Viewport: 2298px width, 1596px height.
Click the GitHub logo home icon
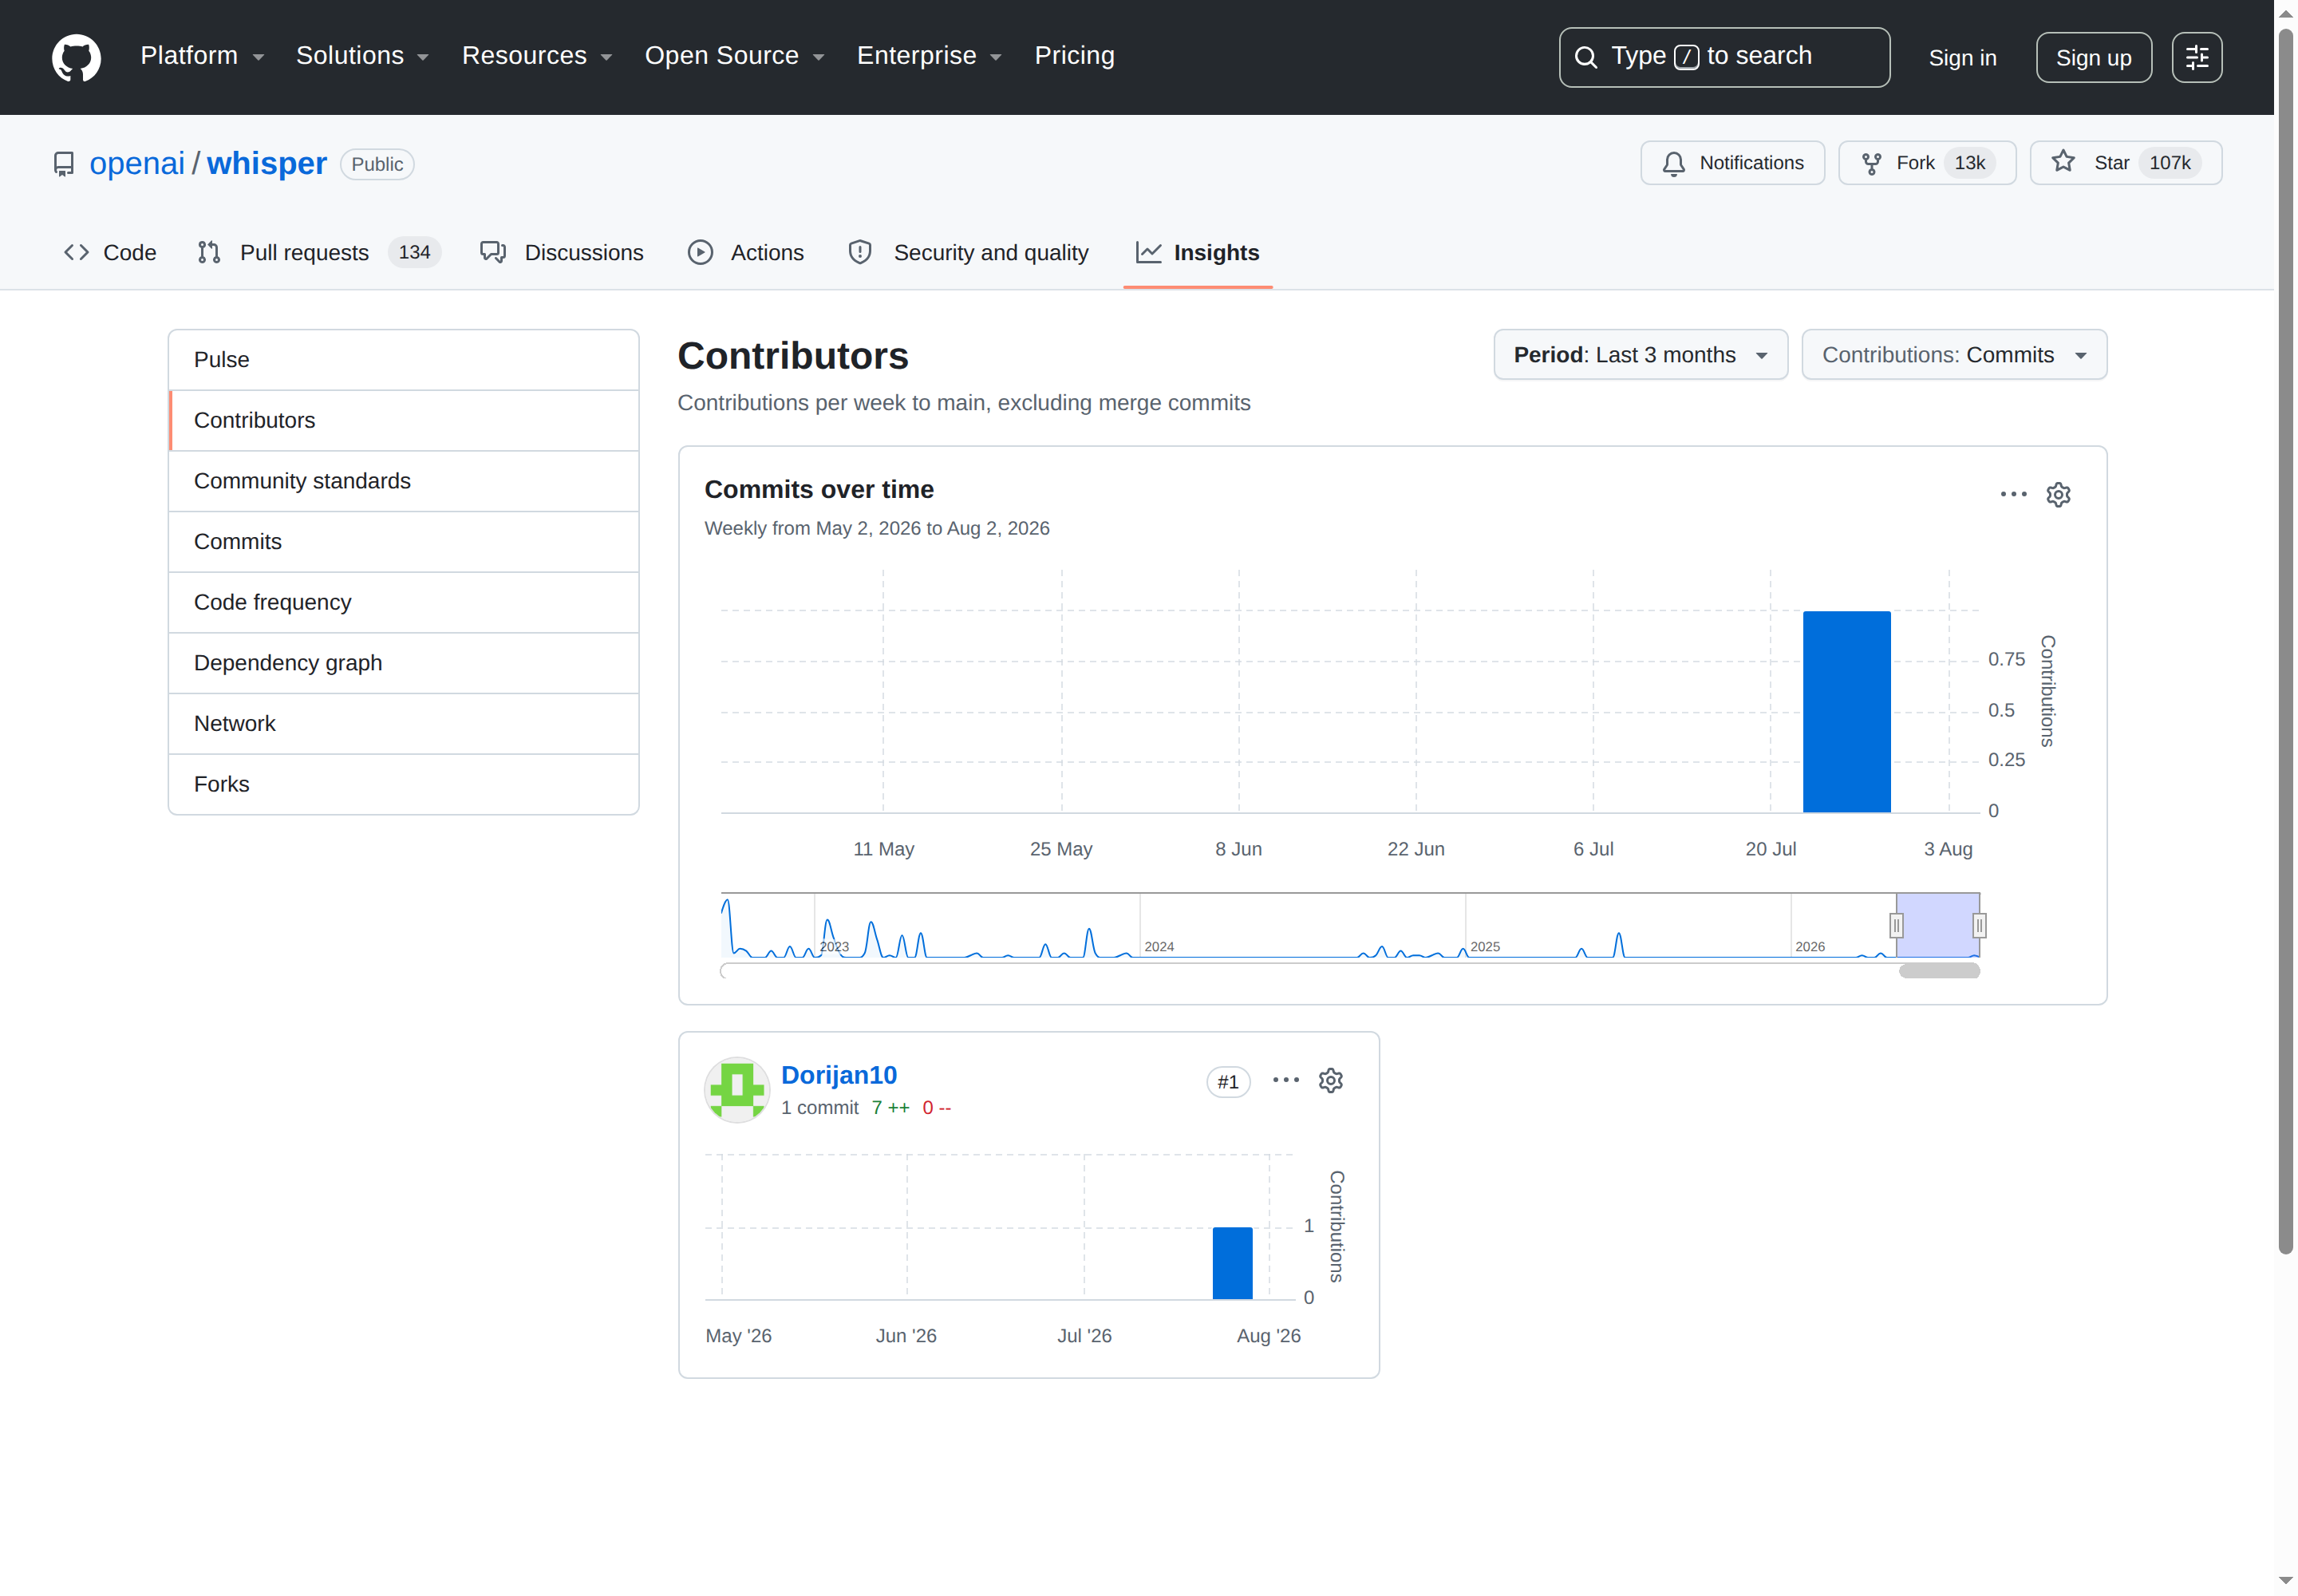(76, 57)
